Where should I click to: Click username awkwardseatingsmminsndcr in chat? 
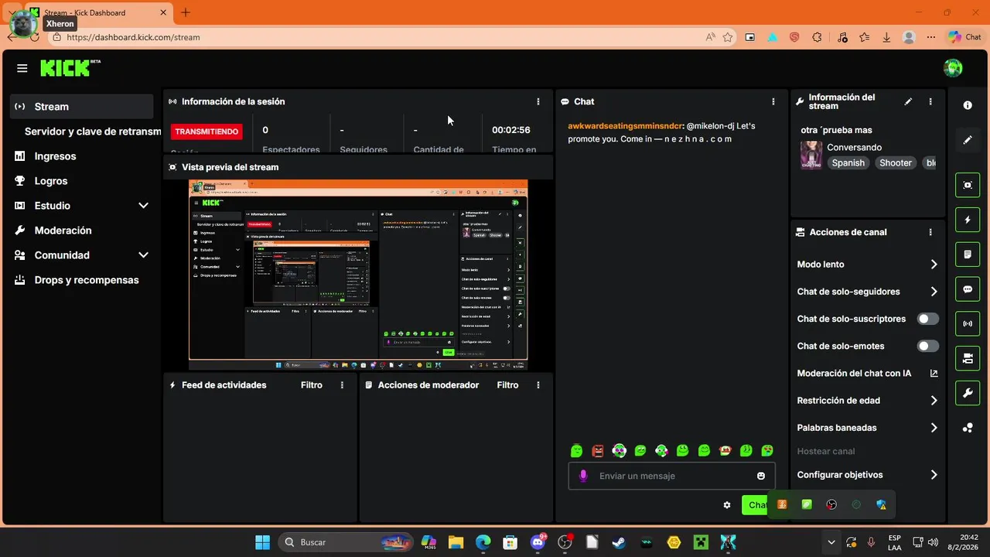point(626,126)
